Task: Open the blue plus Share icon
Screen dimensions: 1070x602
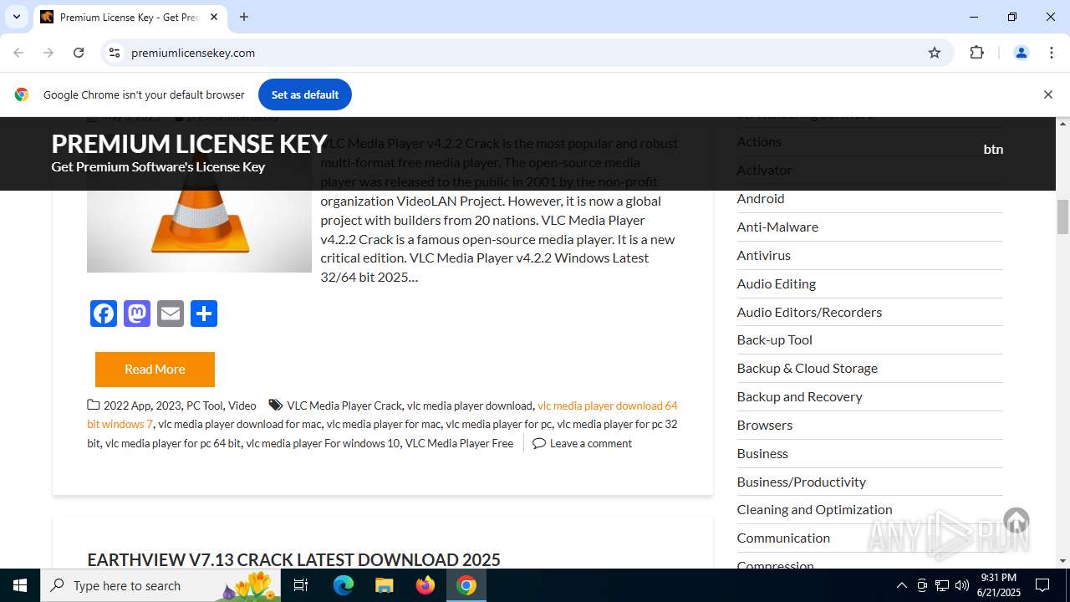Action: point(204,314)
